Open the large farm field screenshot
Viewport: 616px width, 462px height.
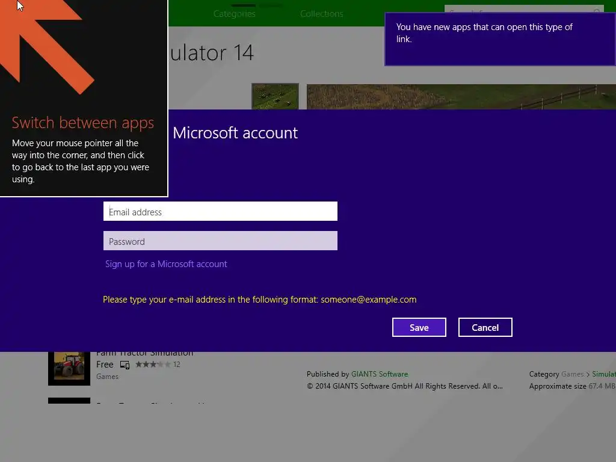[x=461, y=97]
